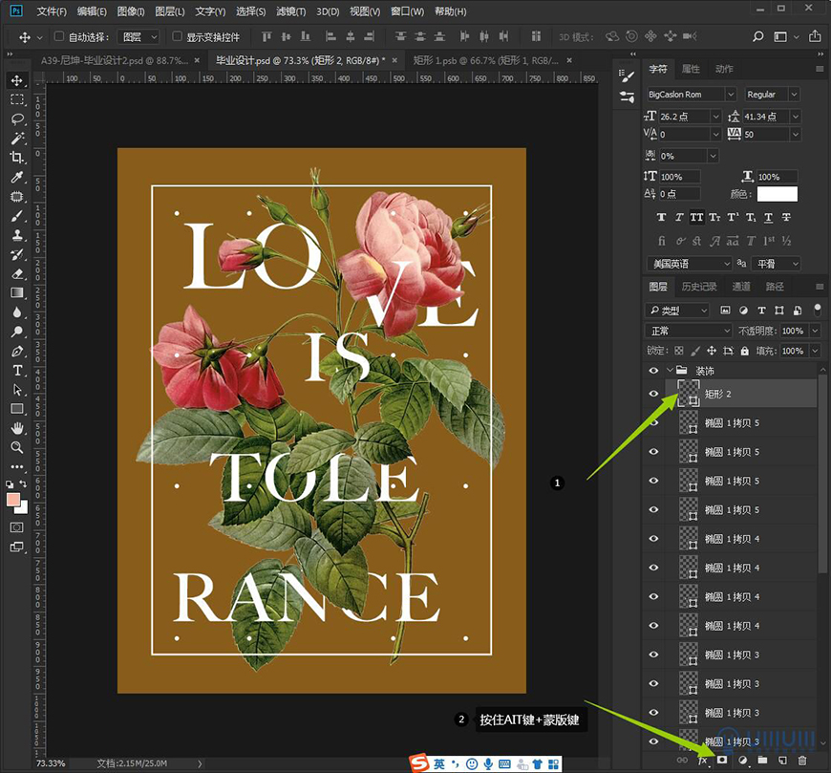Click the 英 language indicator in IME bar

click(x=438, y=764)
